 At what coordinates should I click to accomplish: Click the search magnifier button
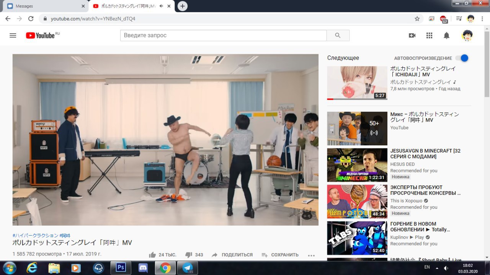tap(338, 35)
